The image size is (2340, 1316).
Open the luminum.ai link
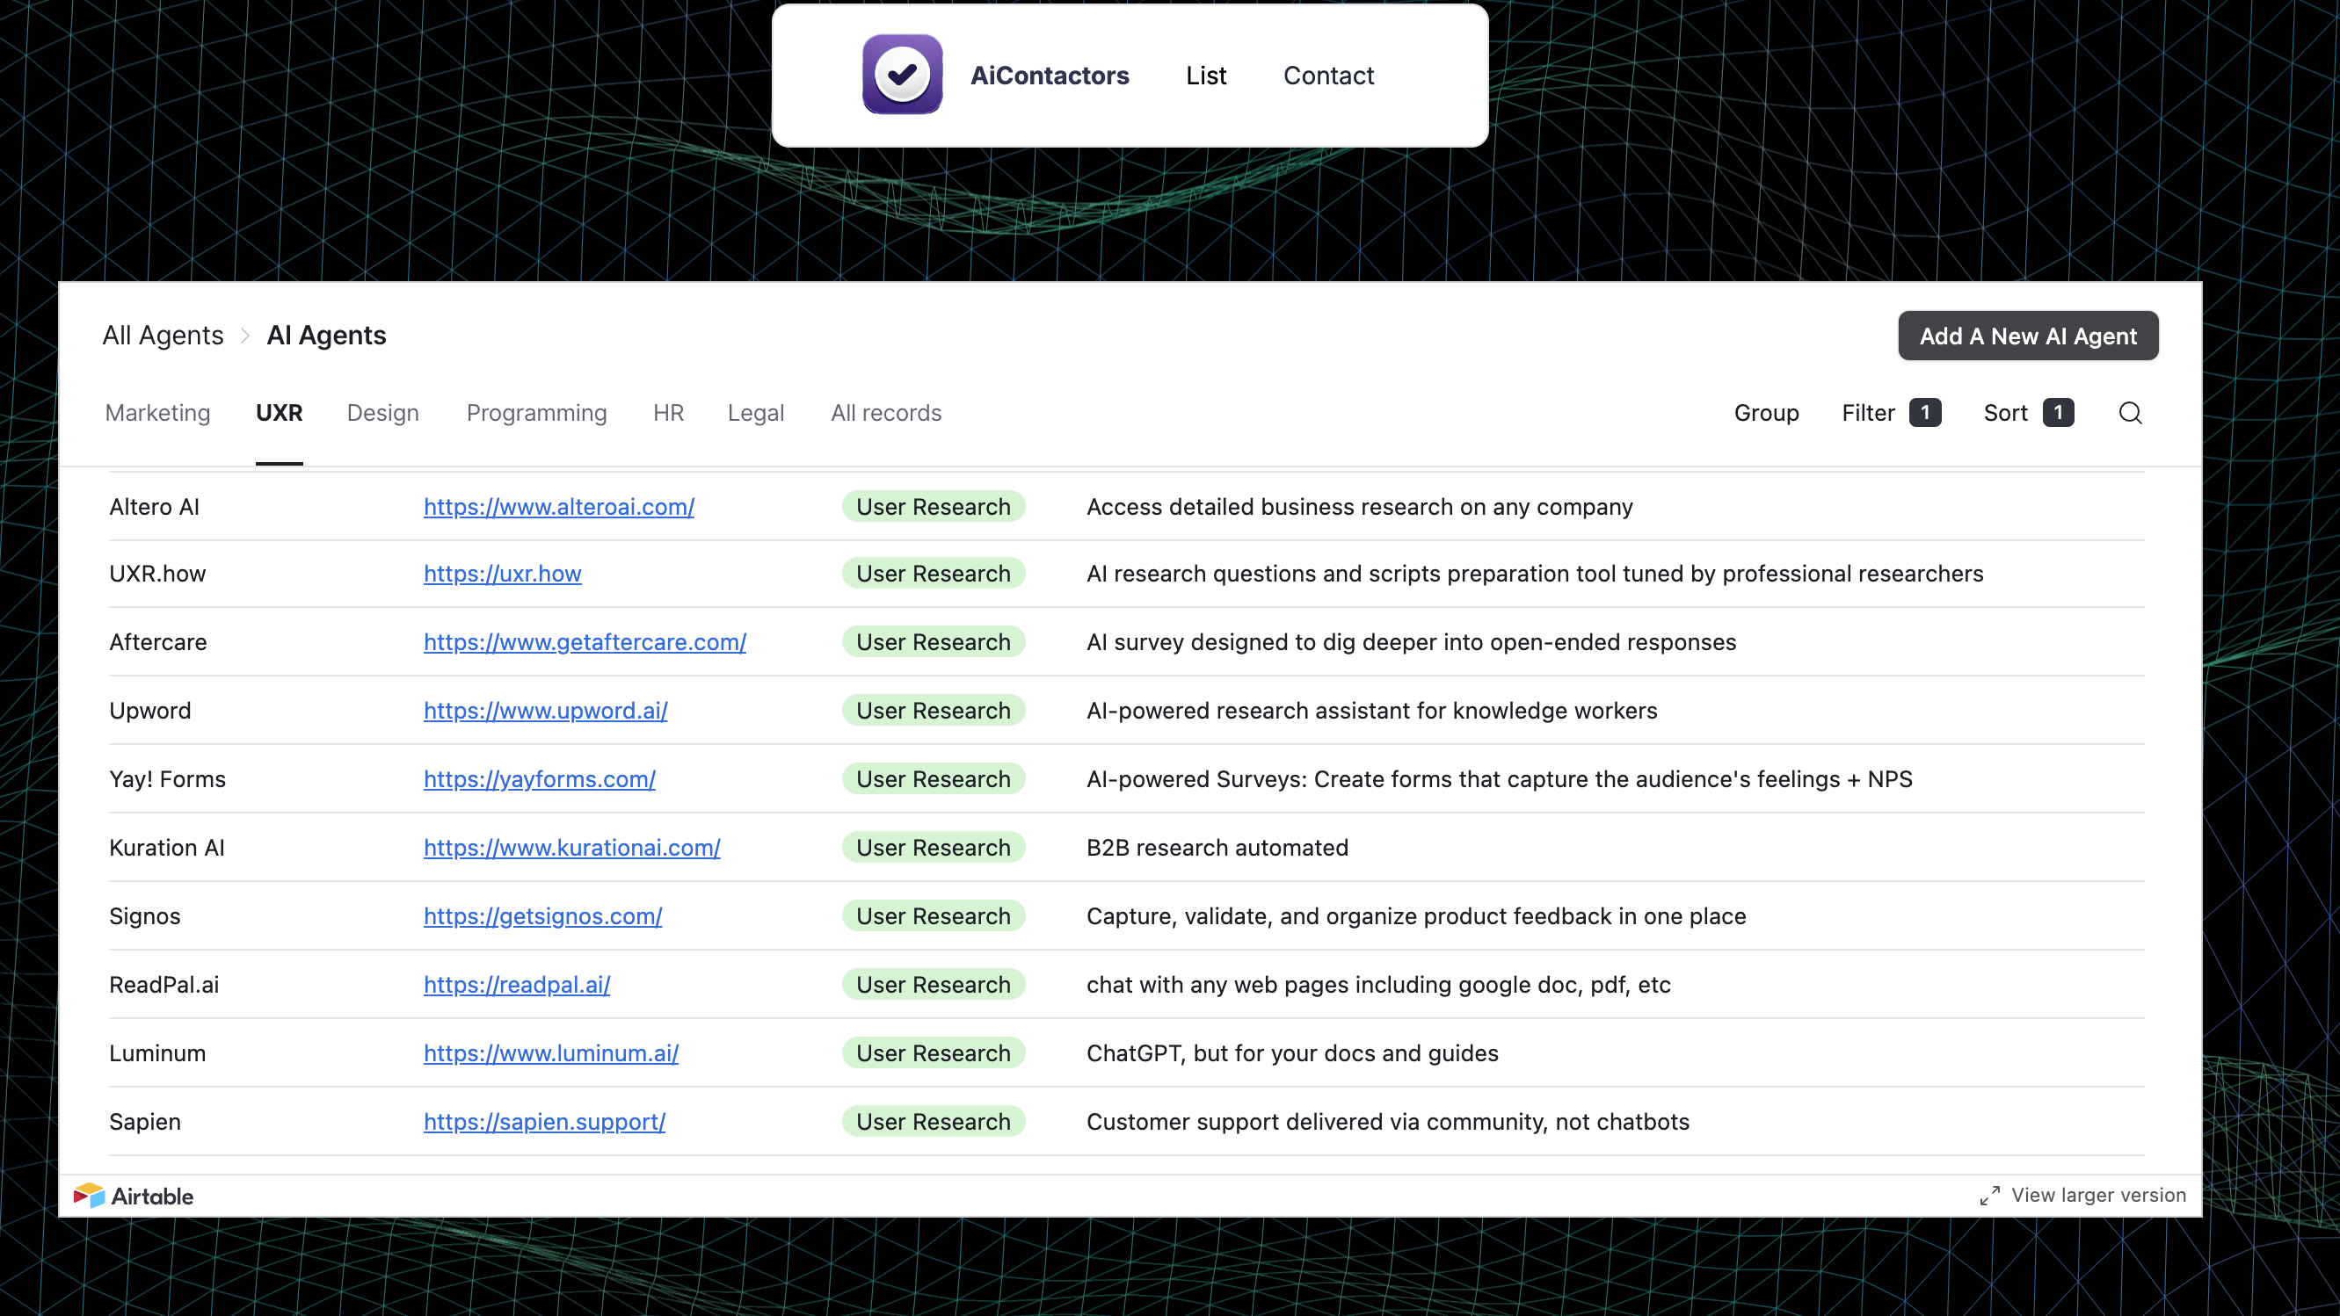pos(550,1052)
